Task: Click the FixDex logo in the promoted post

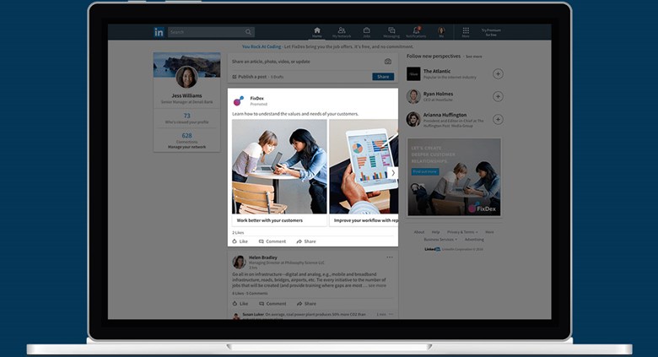Action: pos(239,100)
